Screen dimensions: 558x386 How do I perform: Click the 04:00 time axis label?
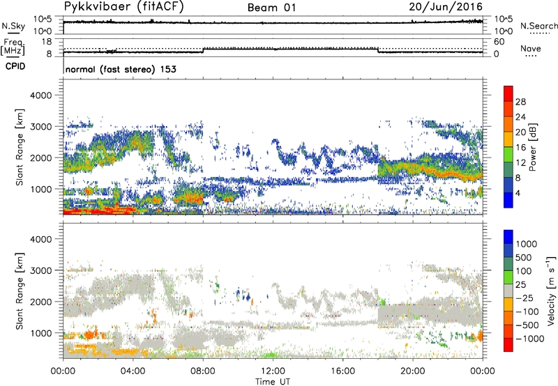133,371
